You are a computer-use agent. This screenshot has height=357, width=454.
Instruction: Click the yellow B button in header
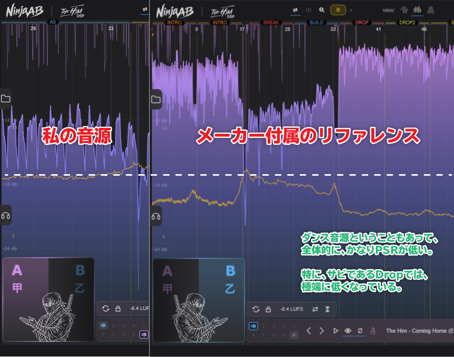338,10
